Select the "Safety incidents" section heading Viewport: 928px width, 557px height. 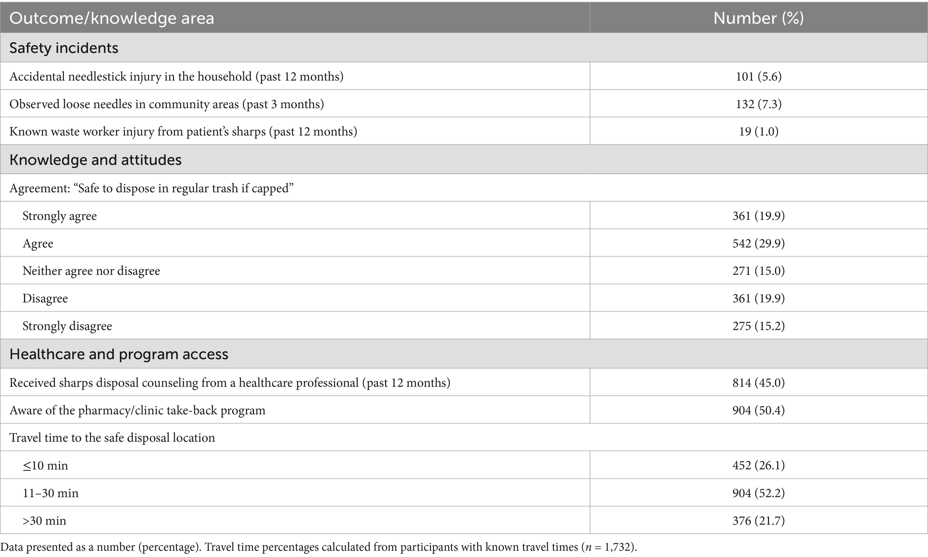pos(64,48)
